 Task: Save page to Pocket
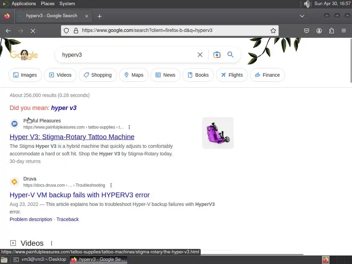pos(306,31)
